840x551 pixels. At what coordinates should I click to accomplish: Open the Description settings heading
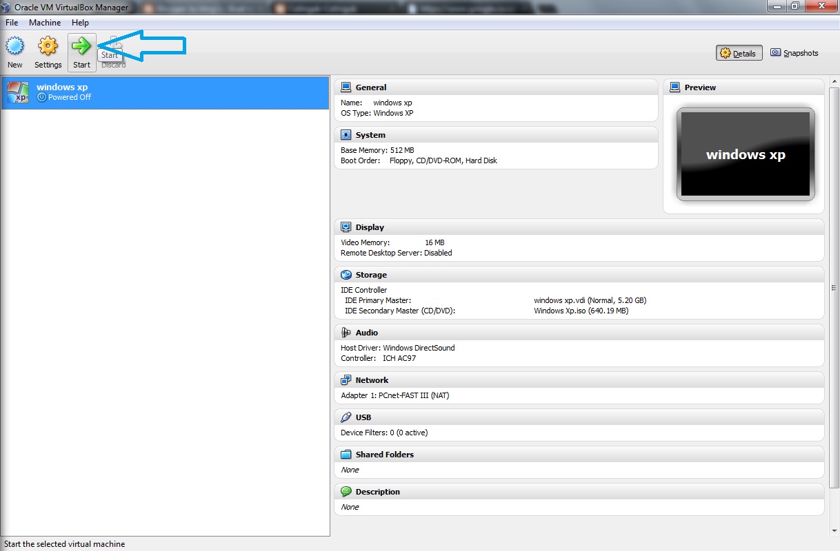378,492
